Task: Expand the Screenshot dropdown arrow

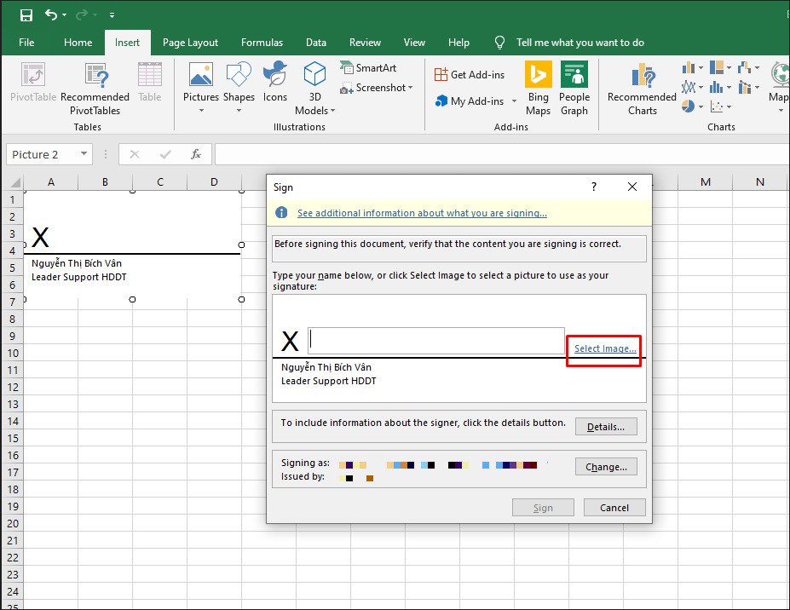Action: pyautogui.click(x=411, y=88)
